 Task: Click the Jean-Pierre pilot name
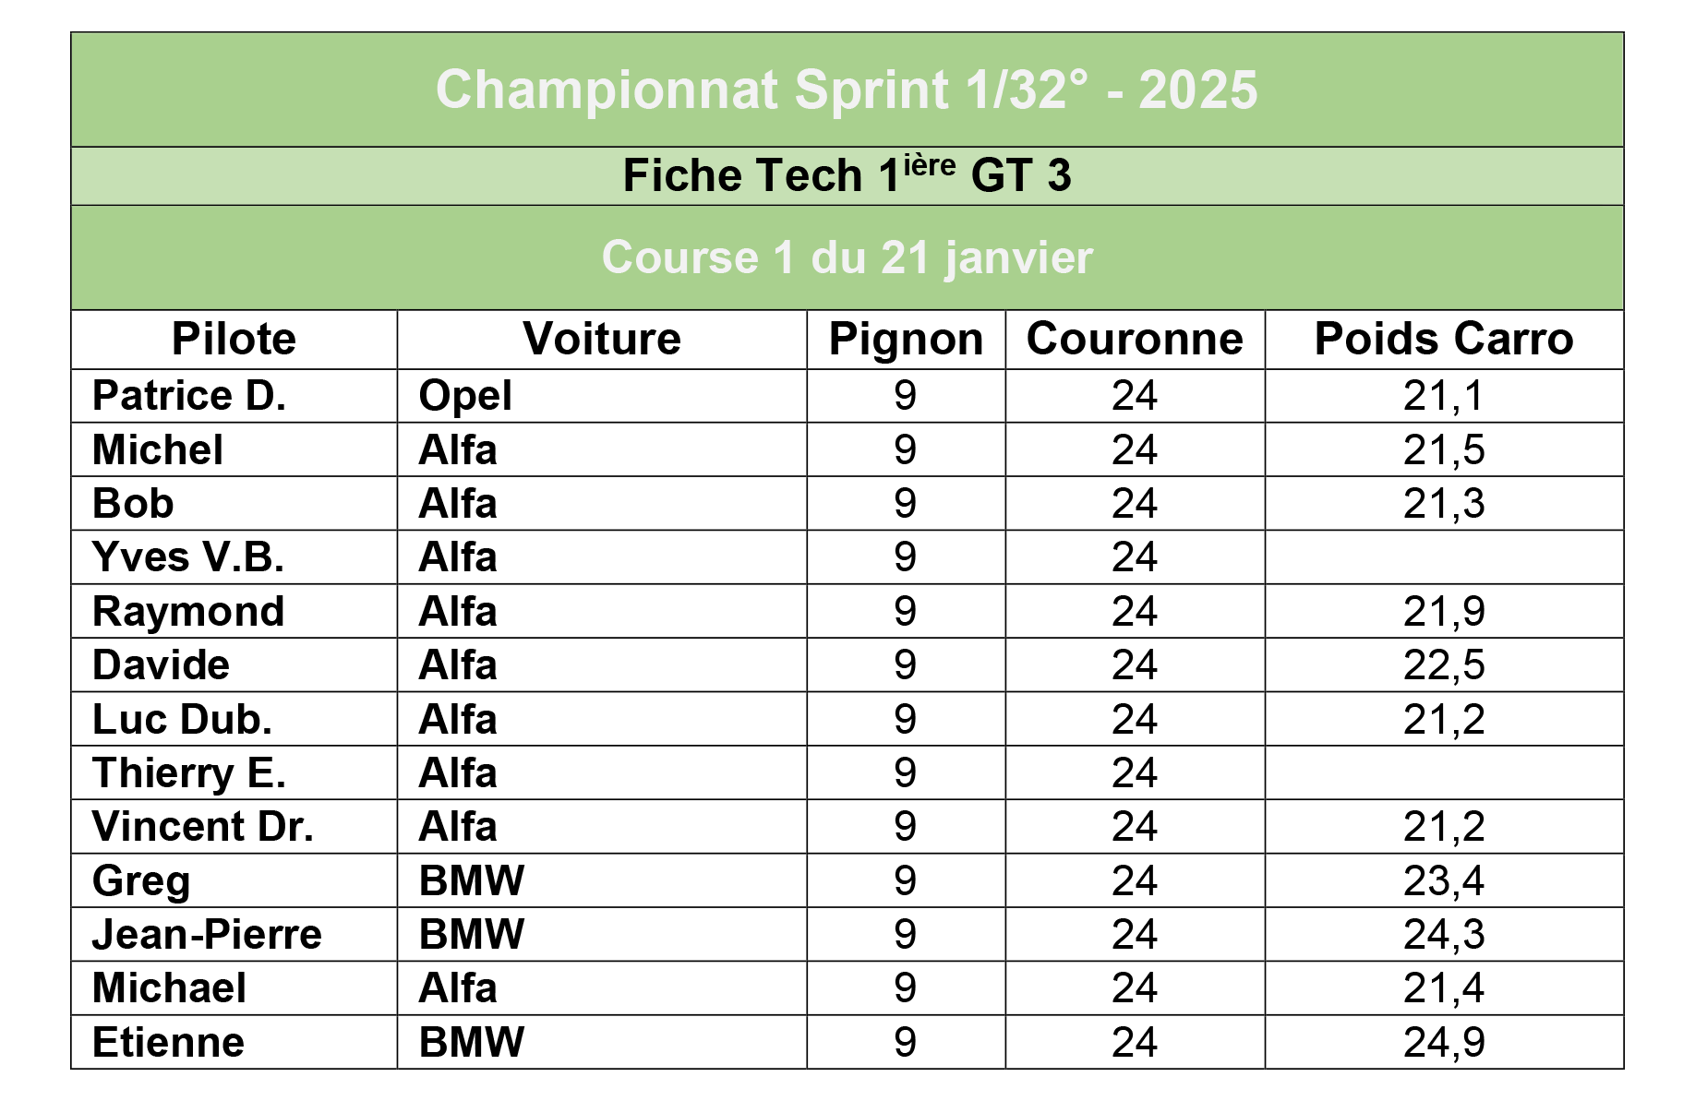coord(207,935)
